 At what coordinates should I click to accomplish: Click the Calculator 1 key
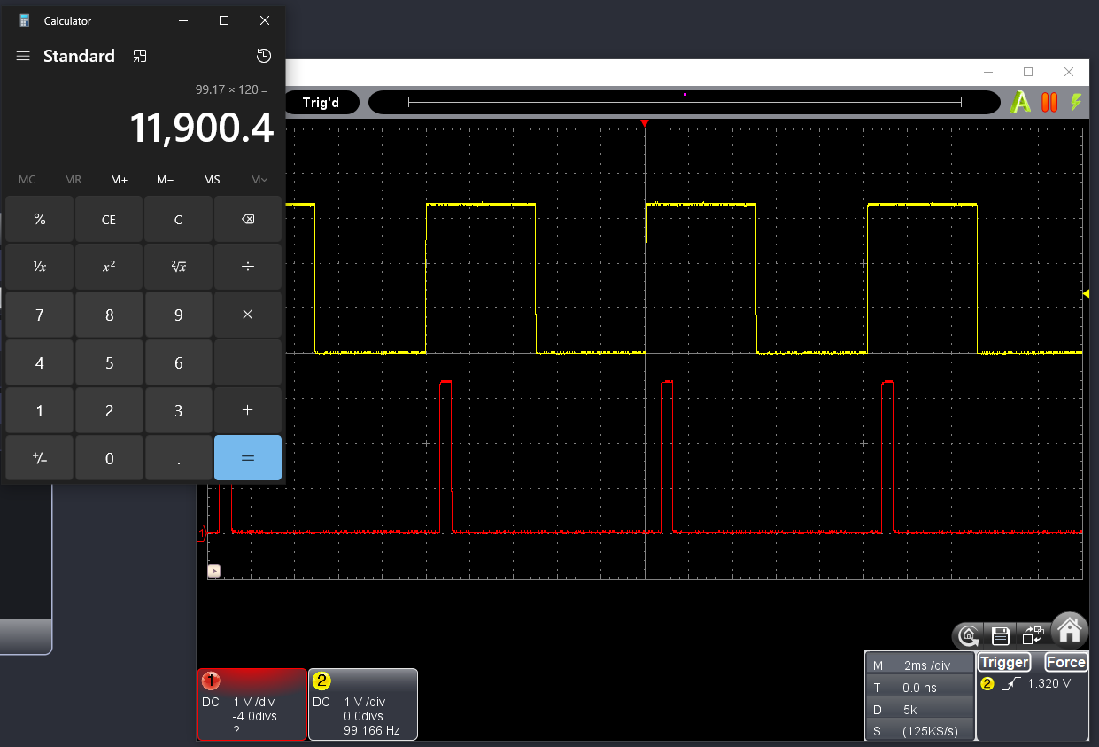coord(40,410)
